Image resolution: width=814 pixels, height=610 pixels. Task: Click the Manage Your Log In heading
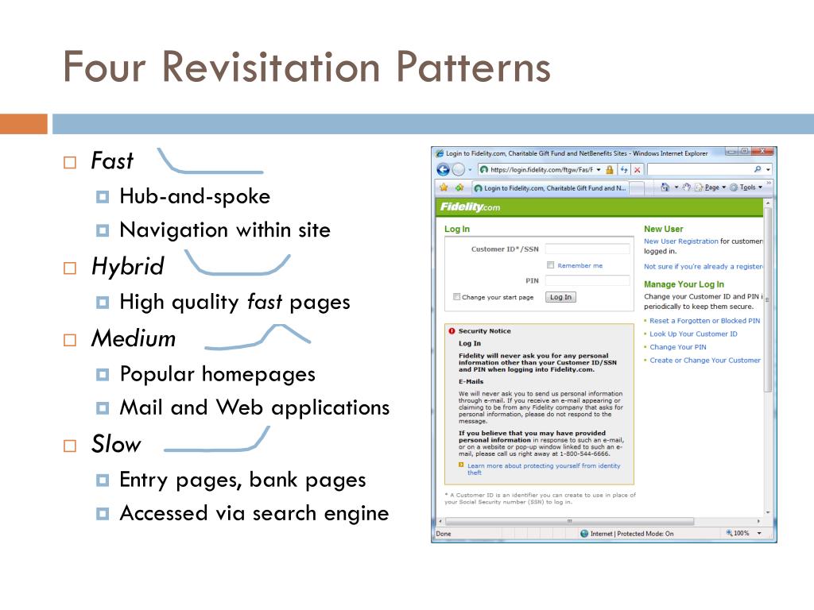(684, 284)
